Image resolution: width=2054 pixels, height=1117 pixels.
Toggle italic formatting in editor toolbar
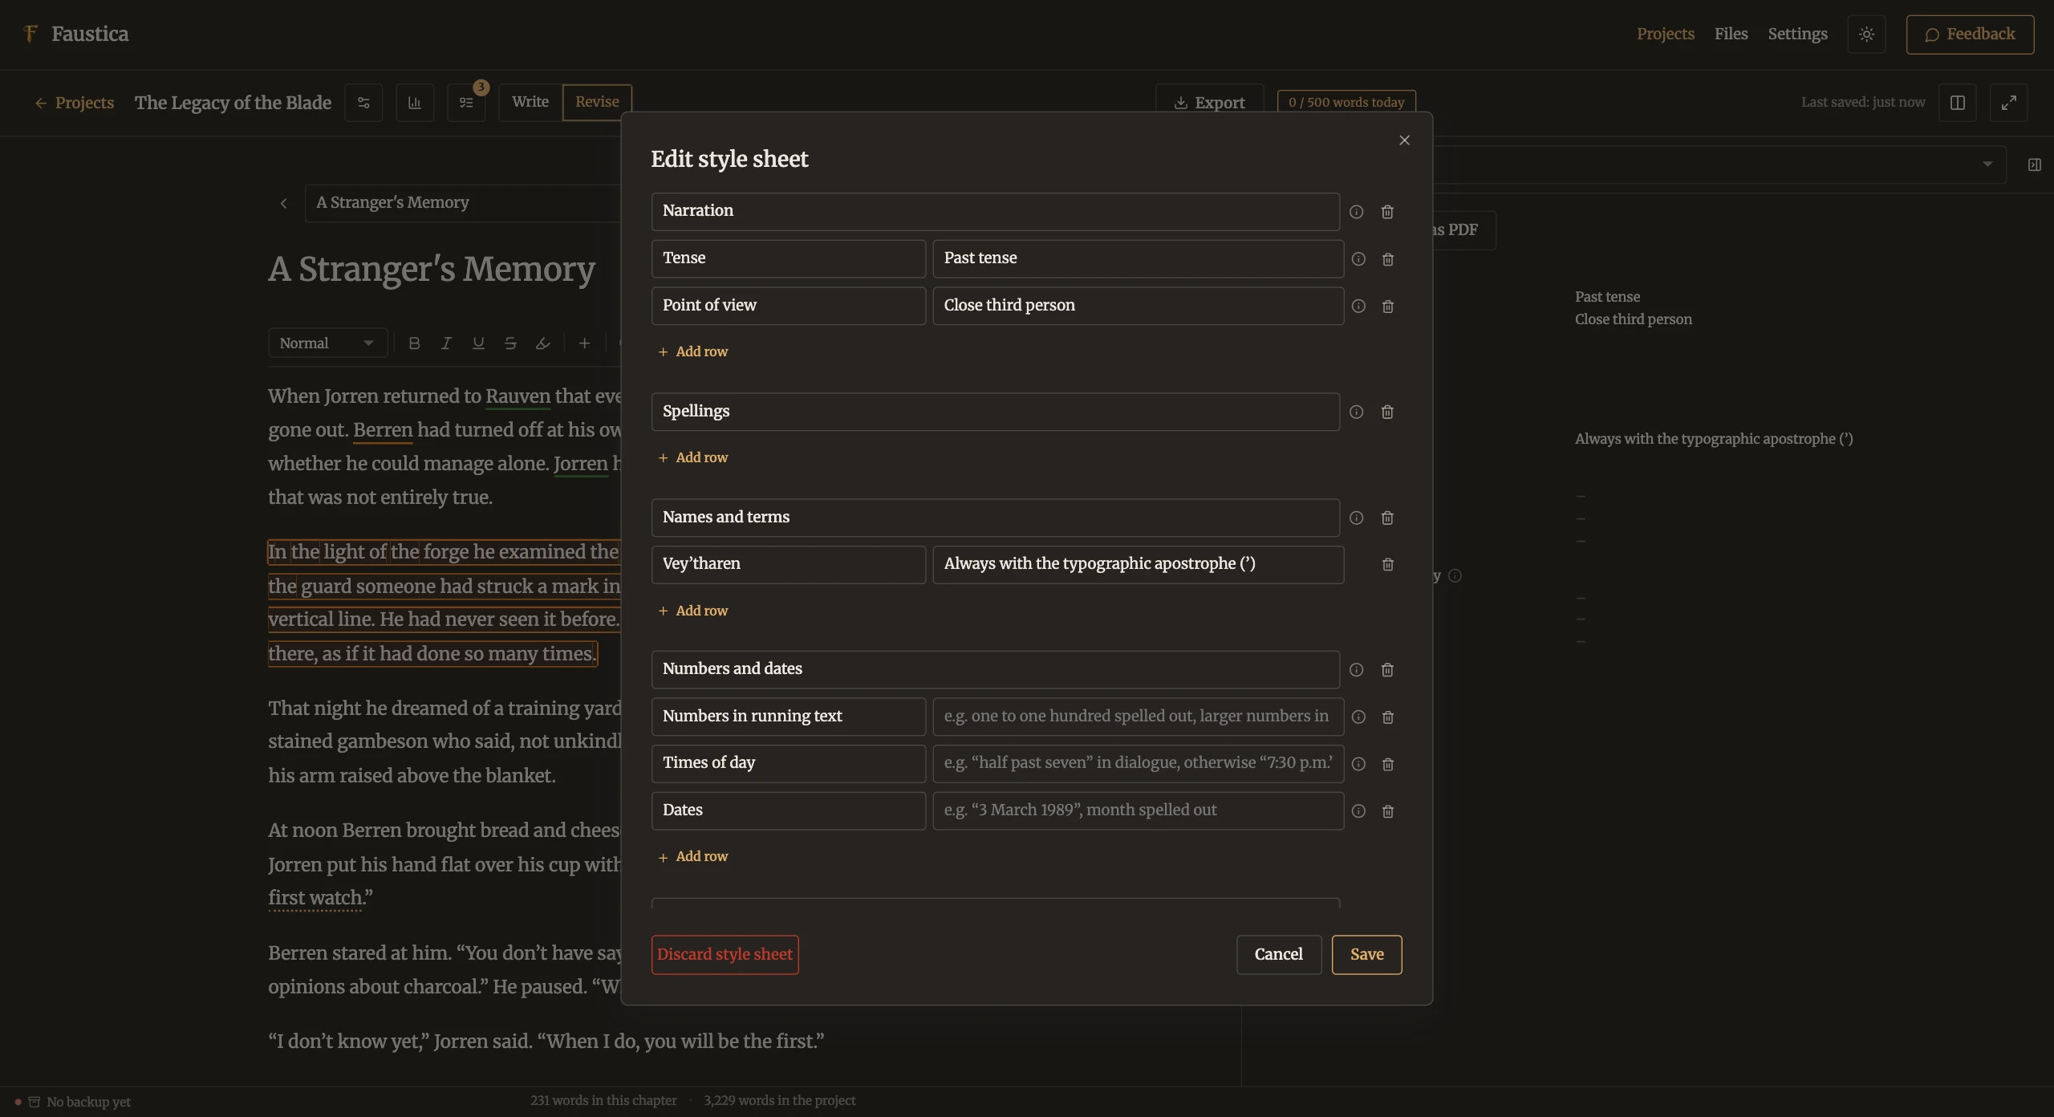446,343
